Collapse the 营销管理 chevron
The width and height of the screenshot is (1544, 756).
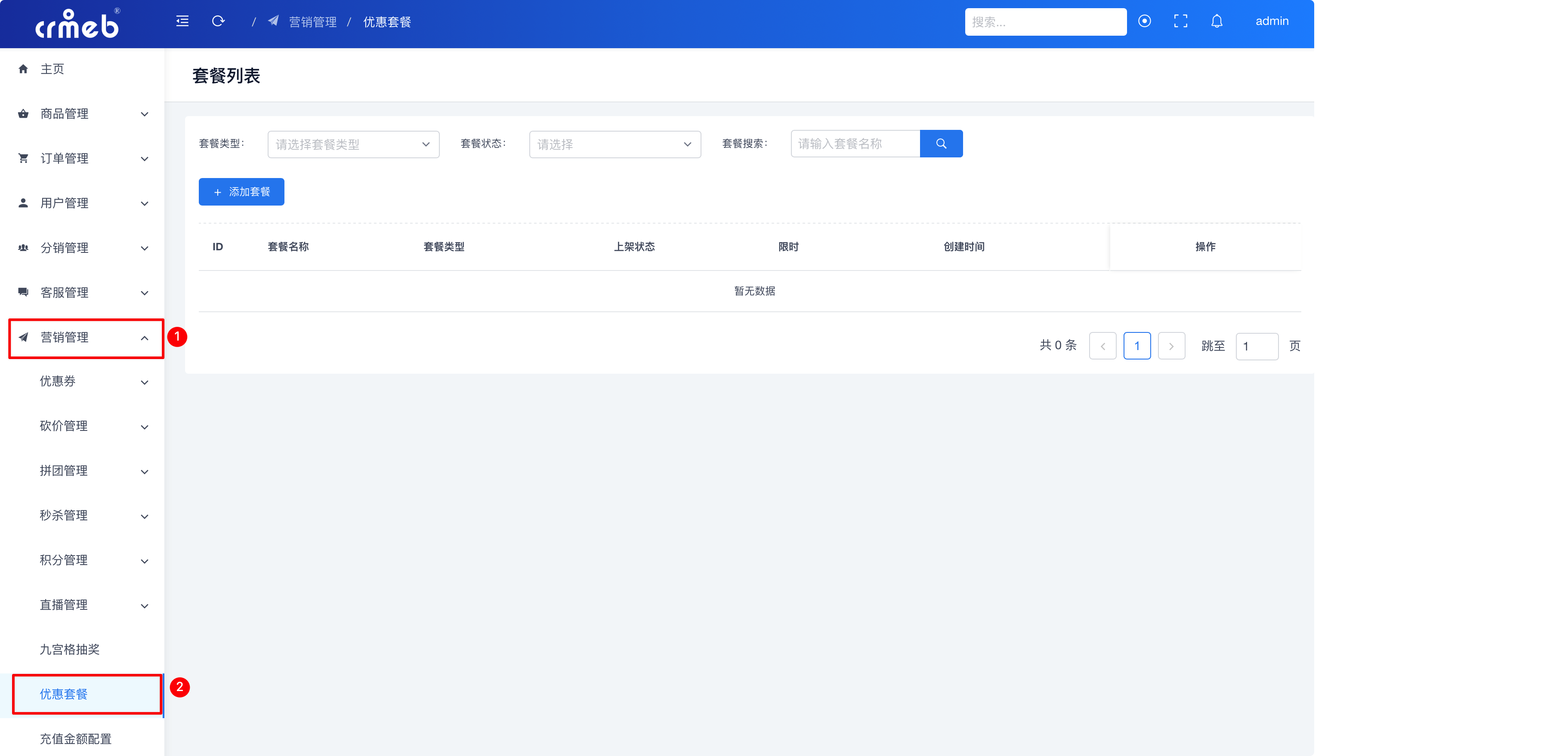145,338
